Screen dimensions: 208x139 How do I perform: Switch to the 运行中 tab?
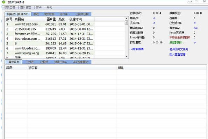pyautogui.click(x=64, y=14)
